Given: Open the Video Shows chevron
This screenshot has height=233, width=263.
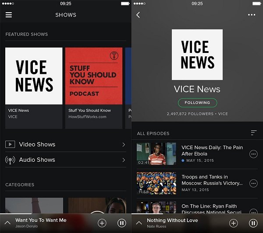Looking at the screenshot, I should 124,145.
